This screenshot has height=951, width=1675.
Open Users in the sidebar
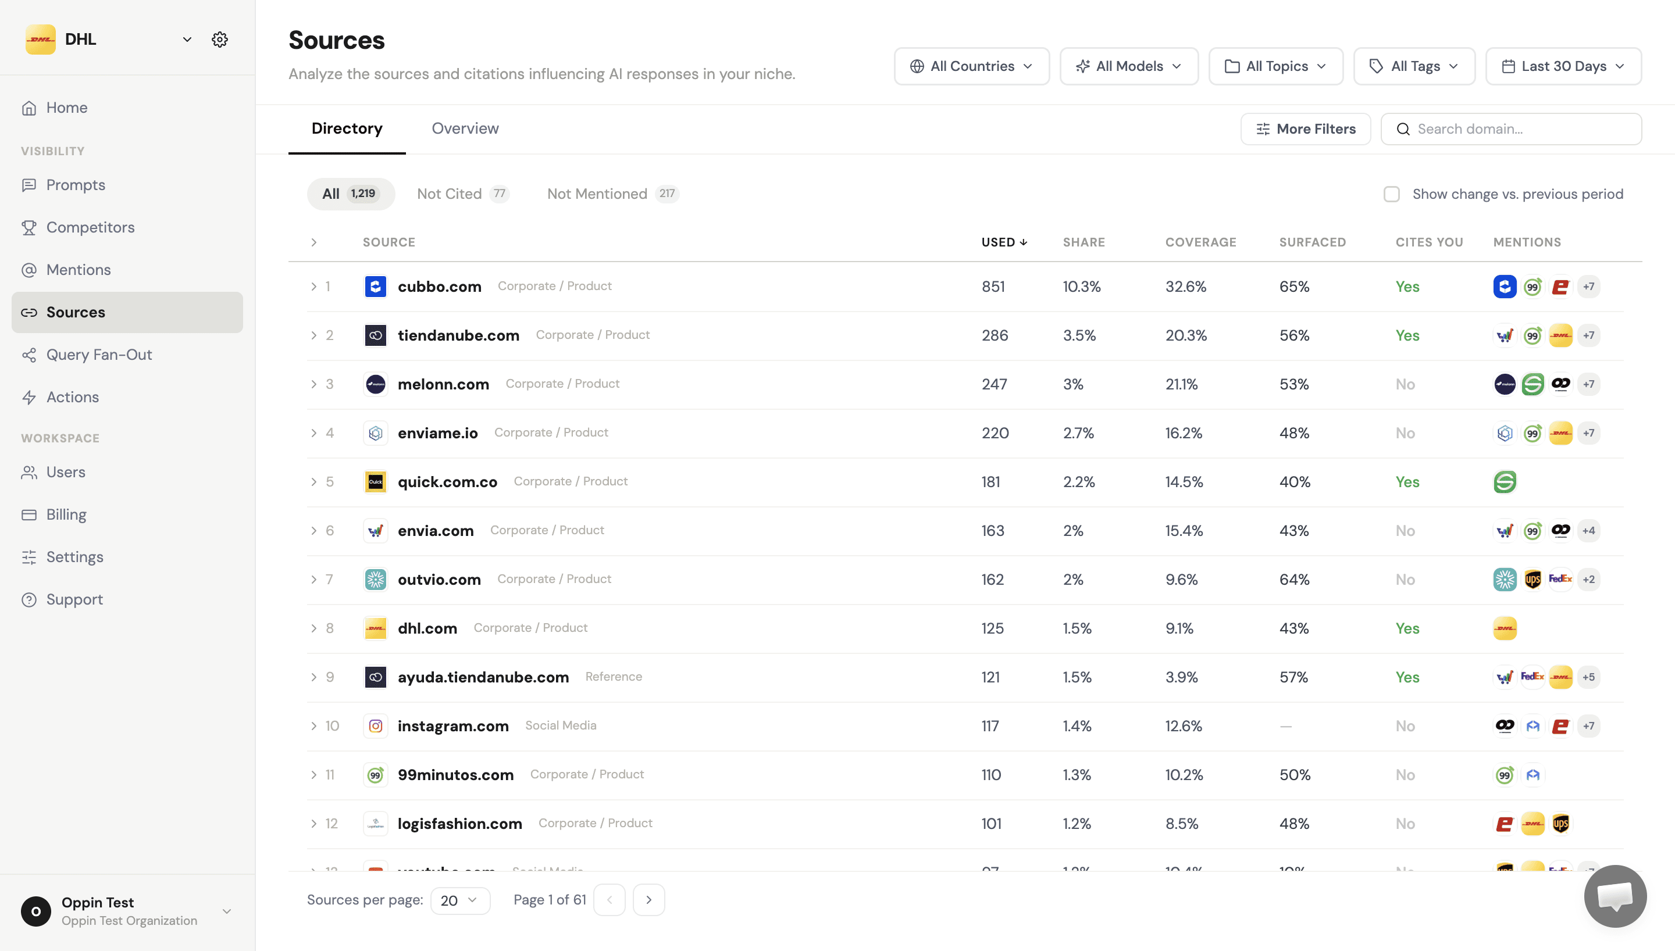tap(127, 472)
